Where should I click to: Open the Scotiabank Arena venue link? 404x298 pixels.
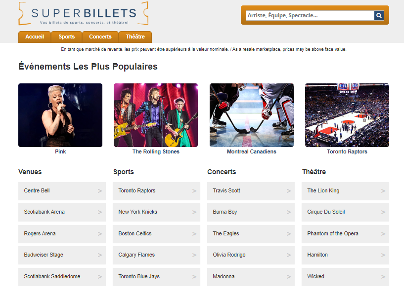click(x=45, y=212)
